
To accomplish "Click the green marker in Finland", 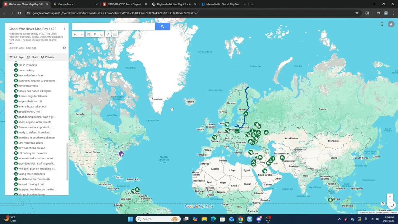I will click(246, 114).
